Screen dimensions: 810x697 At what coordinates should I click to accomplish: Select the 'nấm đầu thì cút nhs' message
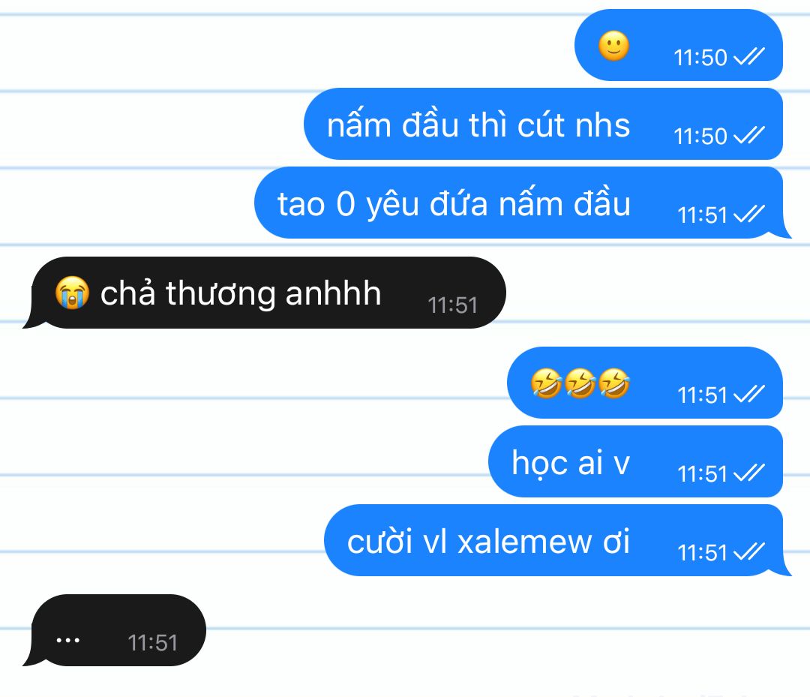[x=544, y=124]
